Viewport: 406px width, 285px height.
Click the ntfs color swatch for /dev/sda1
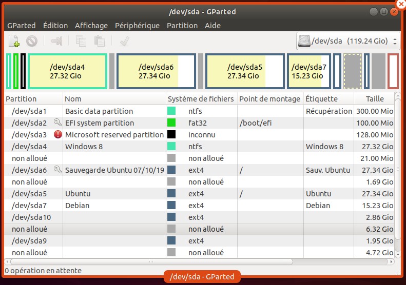coord(171,111)
